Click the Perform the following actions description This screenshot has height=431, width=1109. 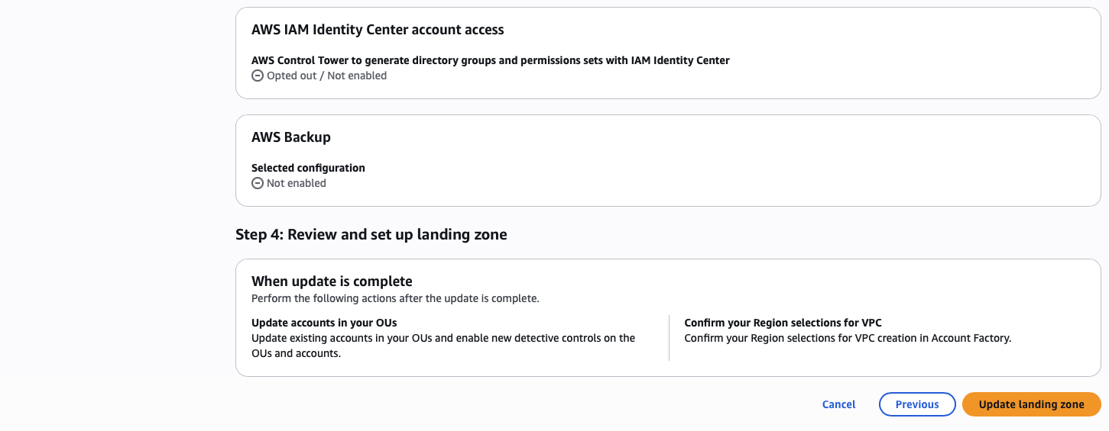[x=395, y=298]
